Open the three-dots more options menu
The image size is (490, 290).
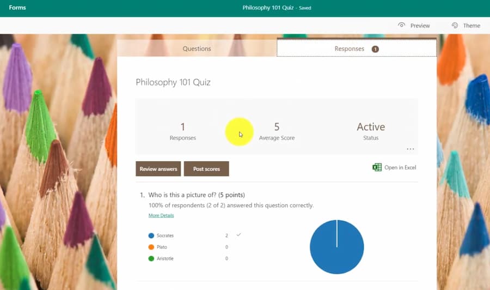tap(410, 149)
